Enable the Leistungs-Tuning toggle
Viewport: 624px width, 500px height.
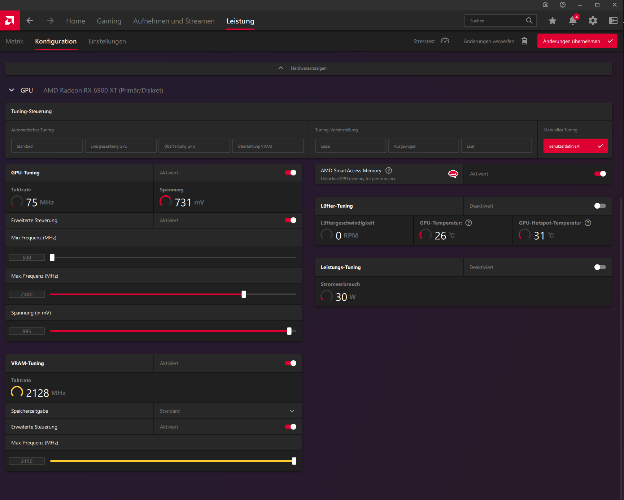pos(600,267)
